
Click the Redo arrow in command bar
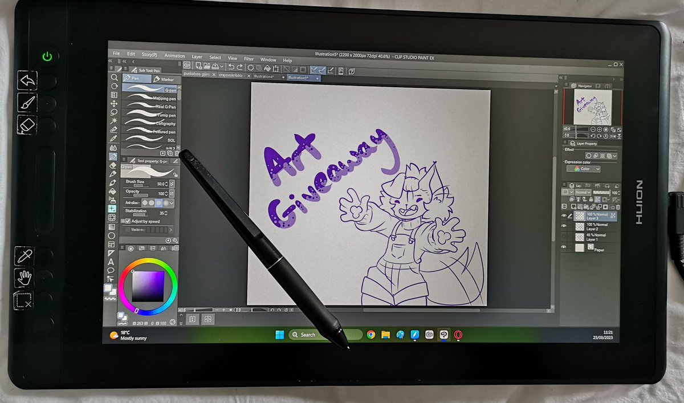[240, 68]
